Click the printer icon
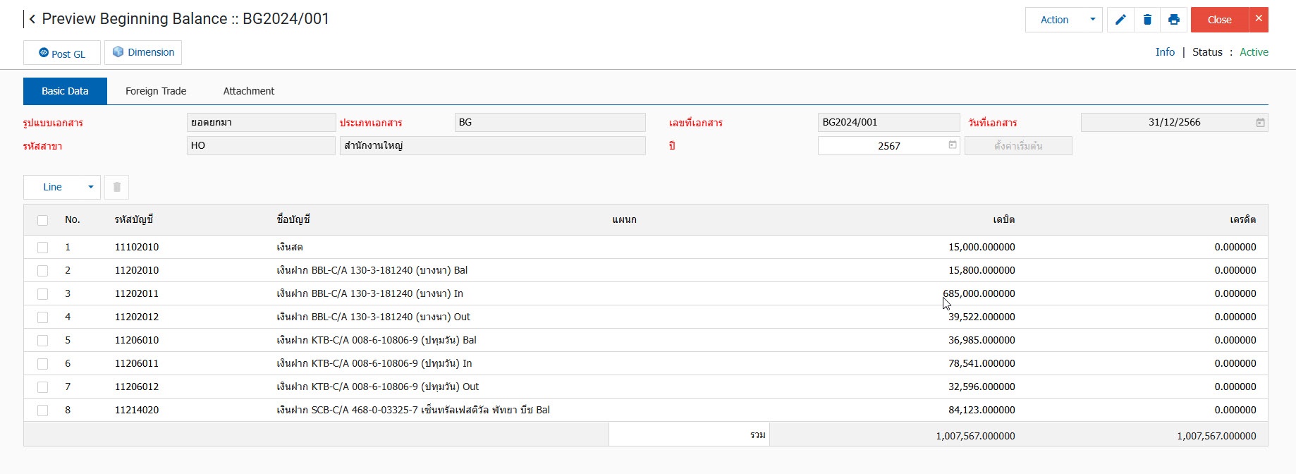 pyautogui.click(x=1174, y=20)
